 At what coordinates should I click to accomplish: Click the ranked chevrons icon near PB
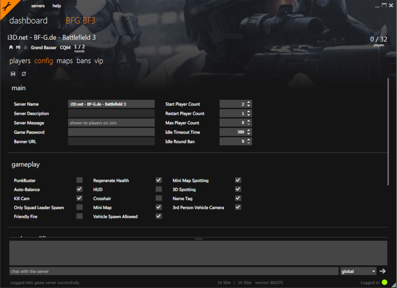(x=11, y=47)
